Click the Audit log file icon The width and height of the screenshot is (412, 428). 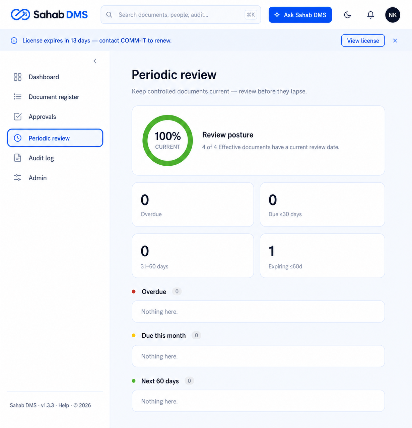pos(17,158)
